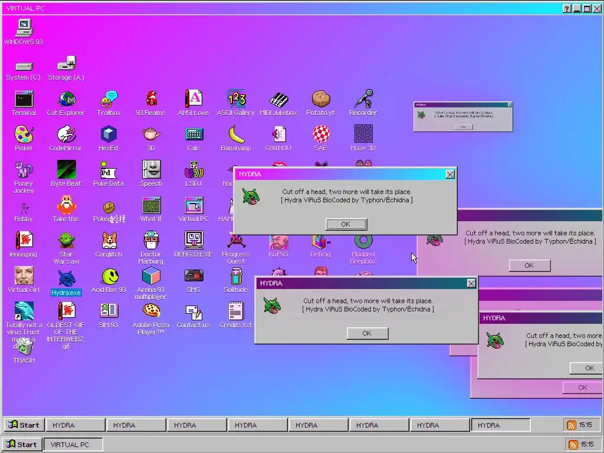Launch the SAE checkered ball icon
Viewport: 604px width, 453px height.
[320, 134]
